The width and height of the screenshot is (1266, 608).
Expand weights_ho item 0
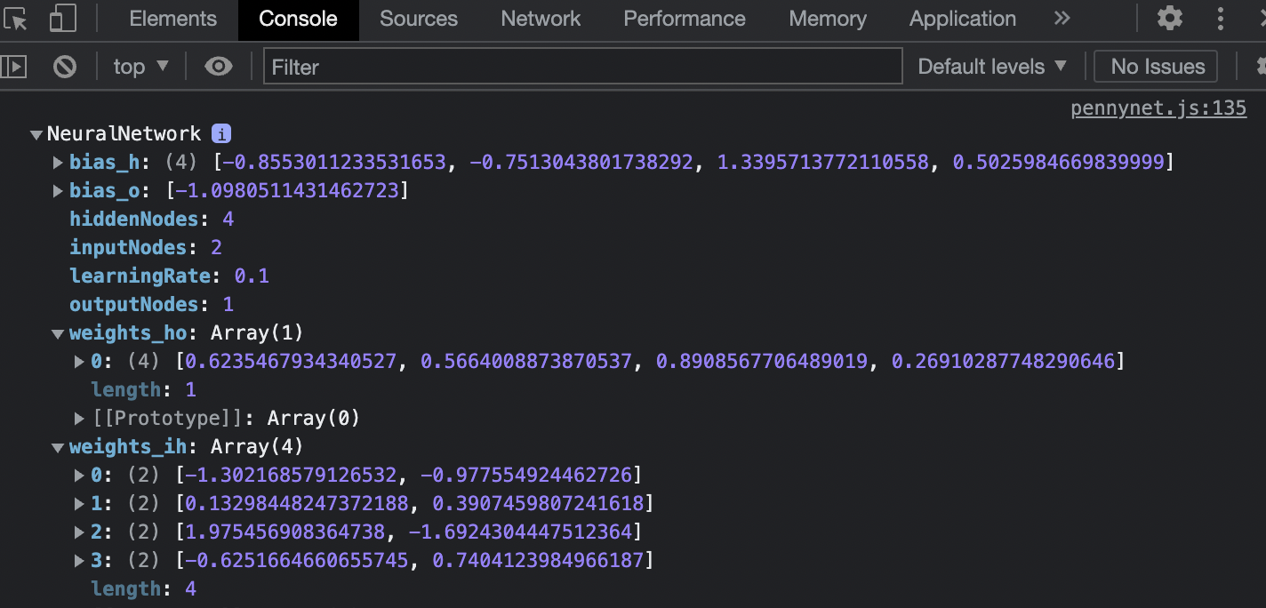coord(80,362)
